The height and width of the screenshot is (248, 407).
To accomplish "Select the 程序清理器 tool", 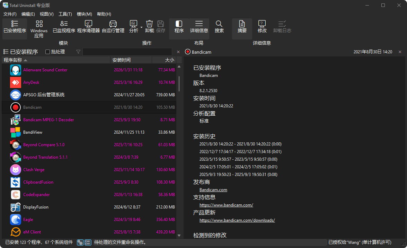I will [89, 28].
